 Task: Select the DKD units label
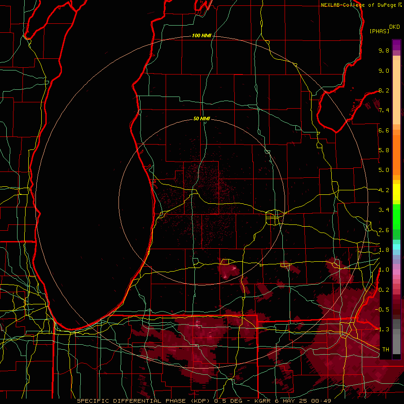point(395,27)
